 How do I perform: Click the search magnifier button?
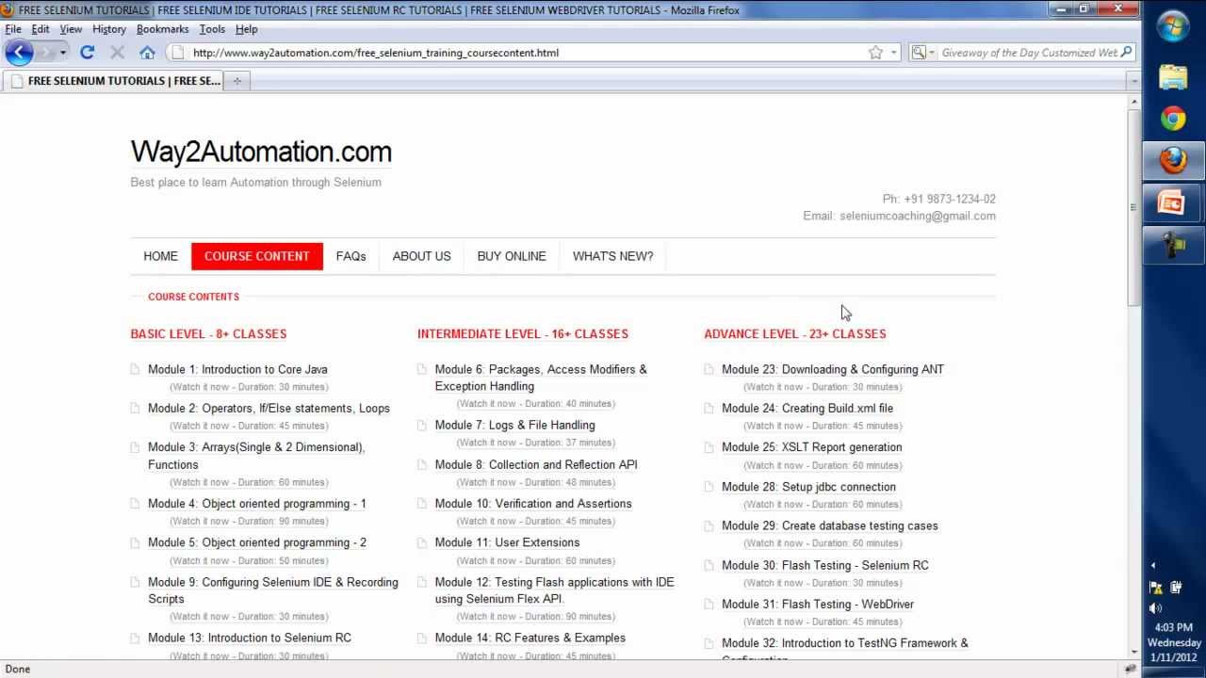coord(1126,53)
